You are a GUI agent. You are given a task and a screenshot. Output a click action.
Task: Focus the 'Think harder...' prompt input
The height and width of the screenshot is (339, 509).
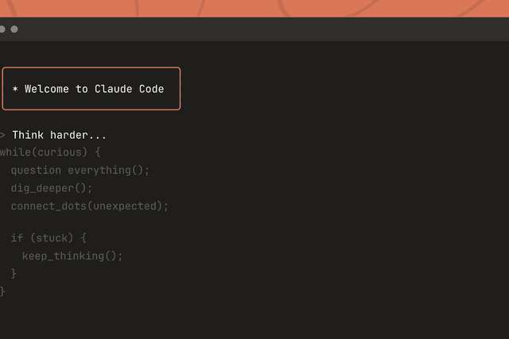[x=59, y=136]
